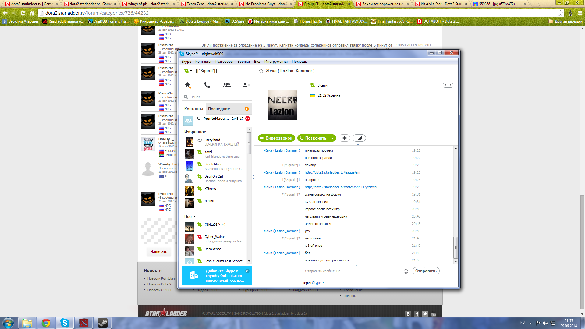The image size is (585, 329).
Task: Open the starladder match 544442 control link
Action: coord(341,187)
